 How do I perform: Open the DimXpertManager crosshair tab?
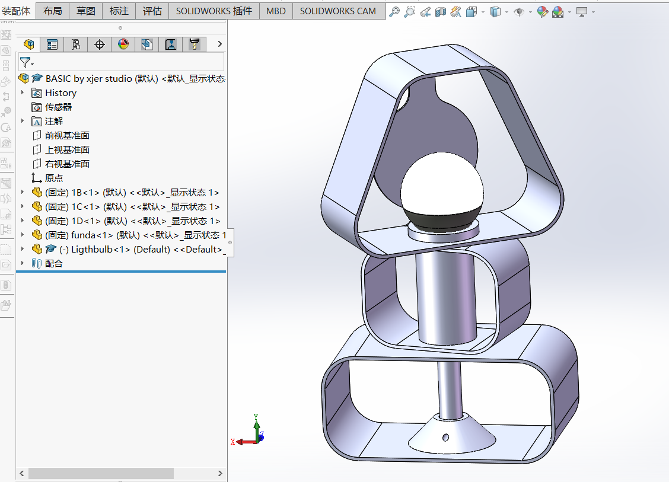click(x=100, y=44)
